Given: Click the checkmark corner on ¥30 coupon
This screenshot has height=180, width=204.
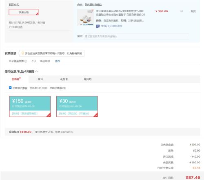Looking at the screenshot, I should pyautogui.click(x=96, y=115).
